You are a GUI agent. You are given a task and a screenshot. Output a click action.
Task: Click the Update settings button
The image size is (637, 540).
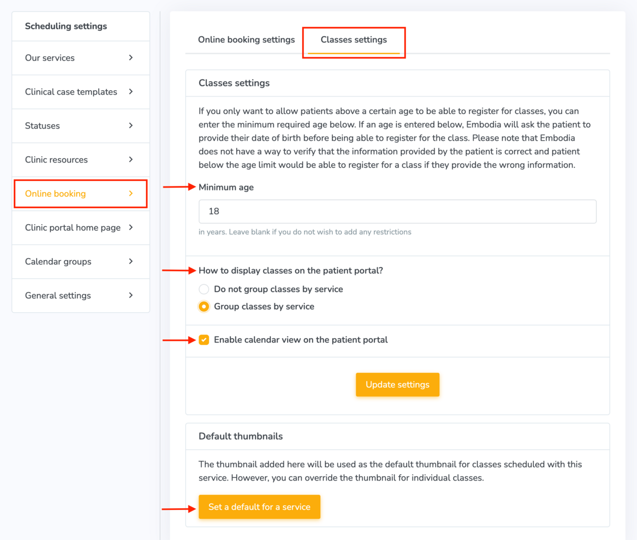[397, 384]
